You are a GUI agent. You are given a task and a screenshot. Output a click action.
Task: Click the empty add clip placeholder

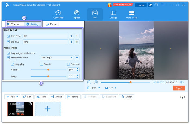pos(48,109)
